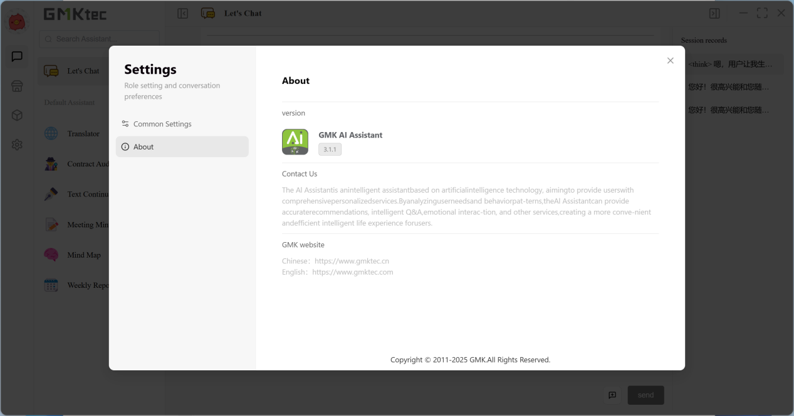Screen dimensions: 794x416
Task: Open the chat icon in left rail
Action: coord(17,56)
